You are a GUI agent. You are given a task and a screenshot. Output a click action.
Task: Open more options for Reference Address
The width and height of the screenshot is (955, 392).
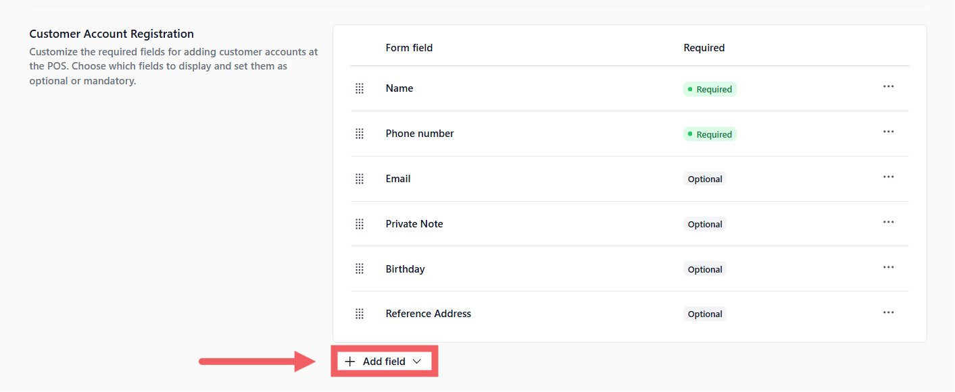tap(888, 312)
